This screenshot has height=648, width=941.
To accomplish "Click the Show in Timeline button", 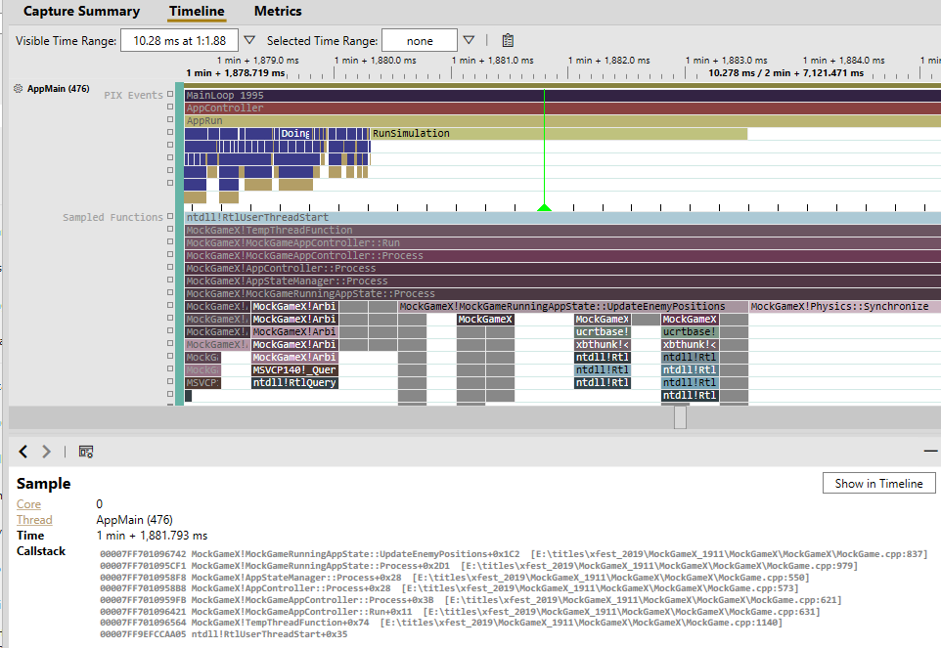I will [878, 483].
